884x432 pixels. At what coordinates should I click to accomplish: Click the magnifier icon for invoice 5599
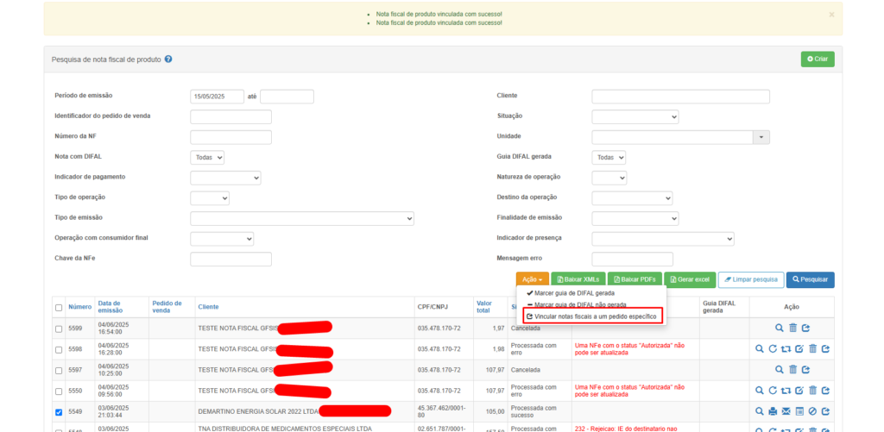pos(780,328)
